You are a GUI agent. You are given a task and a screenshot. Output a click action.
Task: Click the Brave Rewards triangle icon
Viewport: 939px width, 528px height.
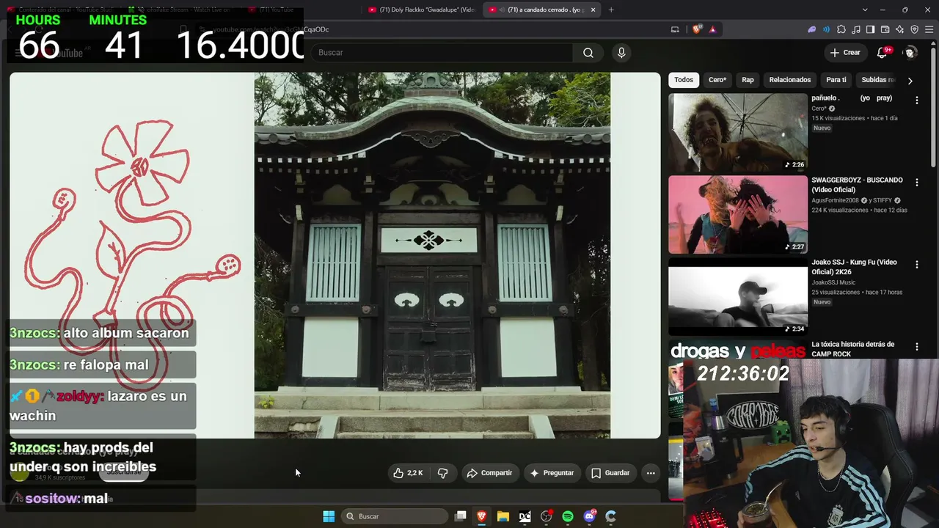click(x=712, y=29)
